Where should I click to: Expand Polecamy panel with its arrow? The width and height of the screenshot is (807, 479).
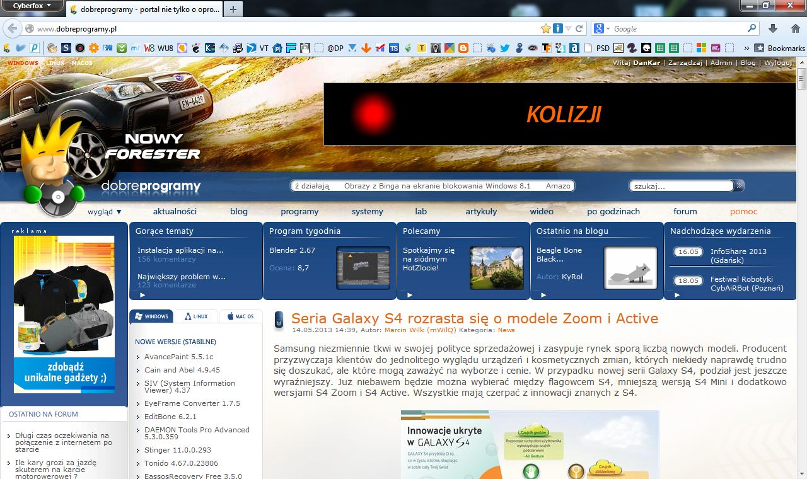pyautogui.click(x=410, y=294)
